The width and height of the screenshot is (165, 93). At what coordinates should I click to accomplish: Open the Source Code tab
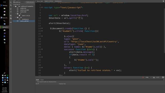tap(40, 1)
